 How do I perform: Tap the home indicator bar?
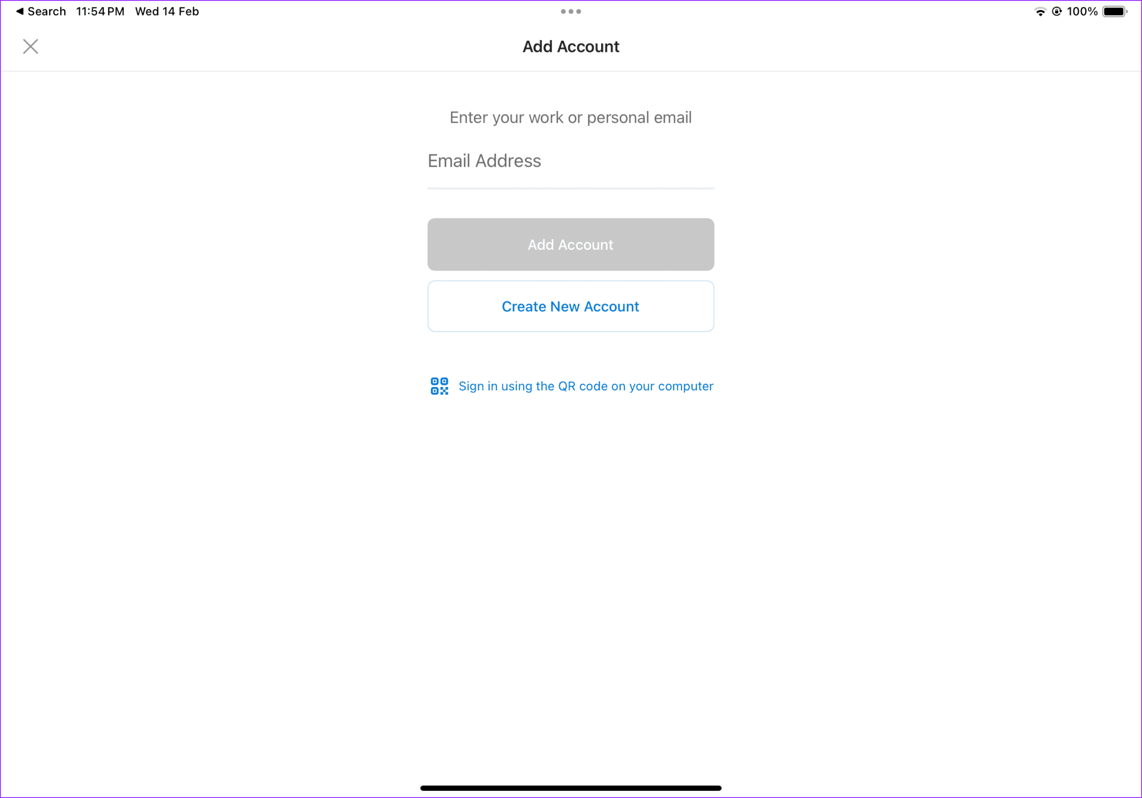point(570,788)
